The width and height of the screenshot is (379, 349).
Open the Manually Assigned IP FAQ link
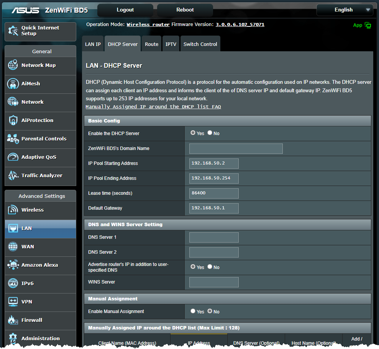coord(153,107)
